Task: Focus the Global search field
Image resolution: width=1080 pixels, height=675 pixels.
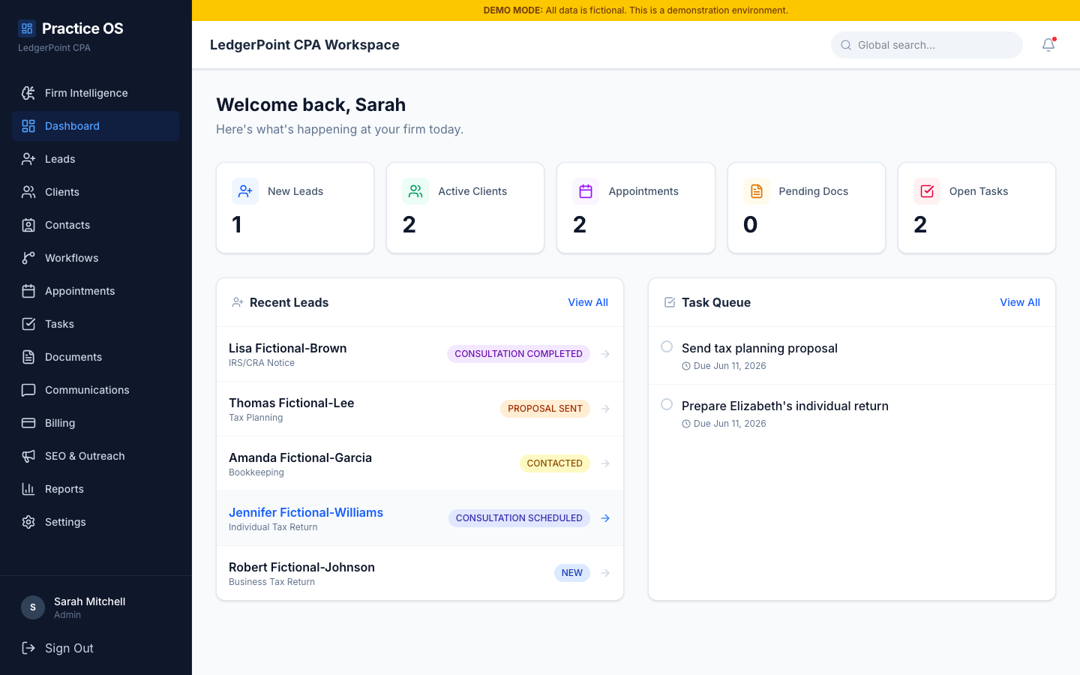Action: pyautogui.click(x=927, y=45)
